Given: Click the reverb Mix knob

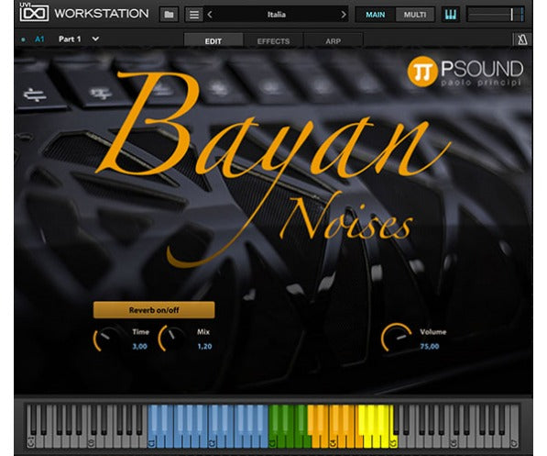Looking at the screenshot, I should [x=172, y=339].
